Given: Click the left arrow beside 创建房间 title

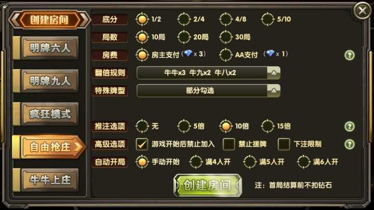Looking at the screenshot, I should 15,20.
